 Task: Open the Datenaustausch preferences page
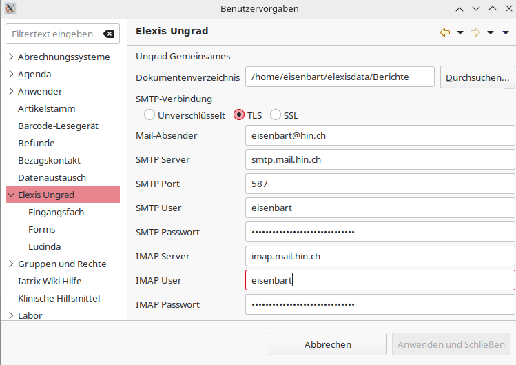(52, 178)
